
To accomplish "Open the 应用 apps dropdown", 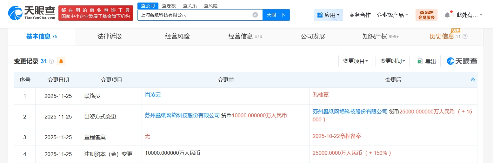I will coord(328,15).
